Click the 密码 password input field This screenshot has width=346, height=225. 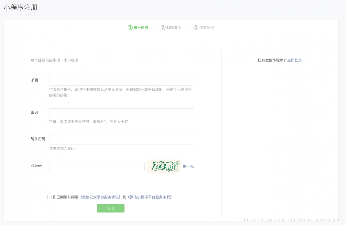121,113
